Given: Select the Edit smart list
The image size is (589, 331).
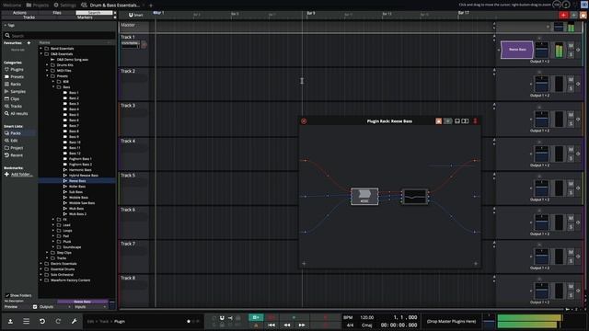Looking at the screenshot, I should point(11,141).
